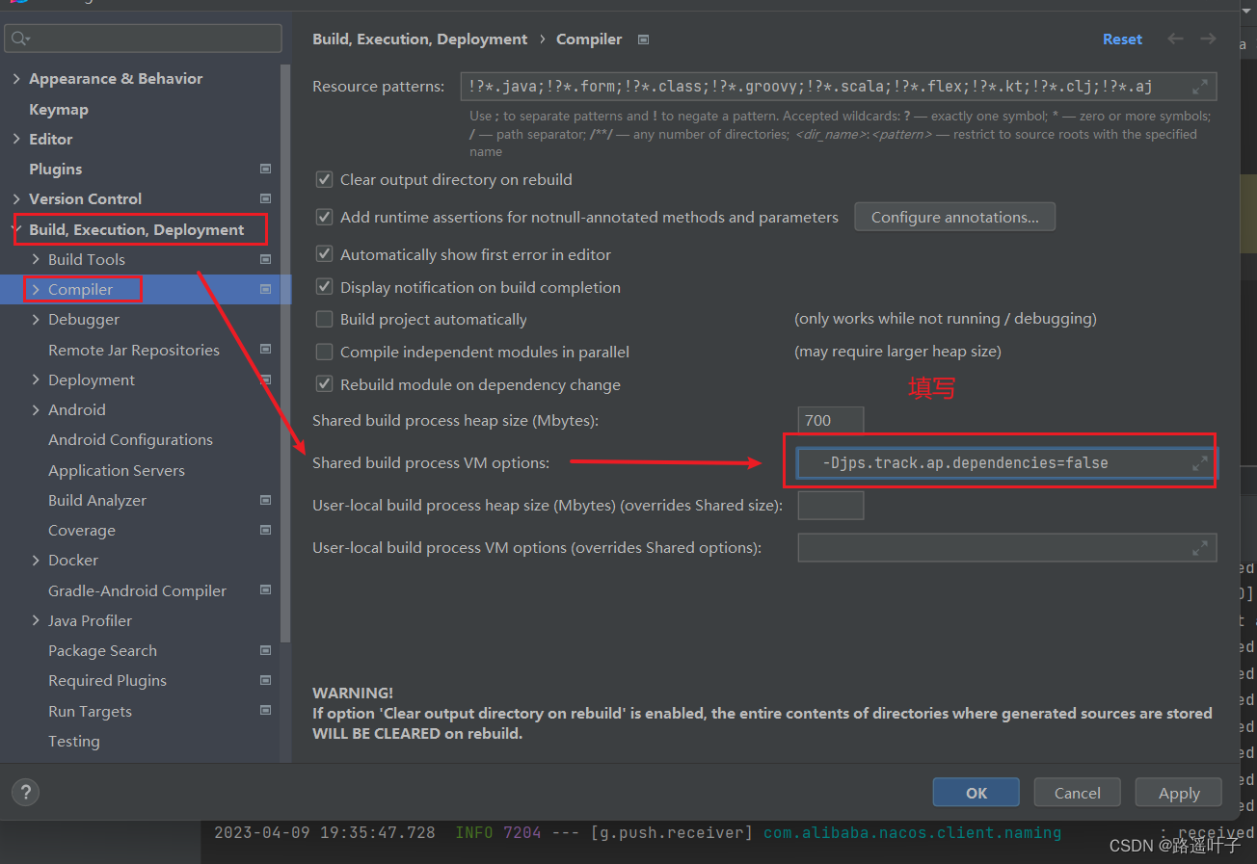Click the back navigation arrow near Reset
This screenshot has height=864, width=1257.
tap(1175, 39)
